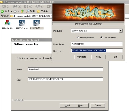
Task: Click the folder icon in address bar
Action: (12, 16)
